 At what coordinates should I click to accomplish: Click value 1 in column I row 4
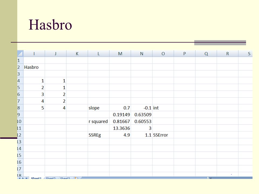[x=34, y=81]
